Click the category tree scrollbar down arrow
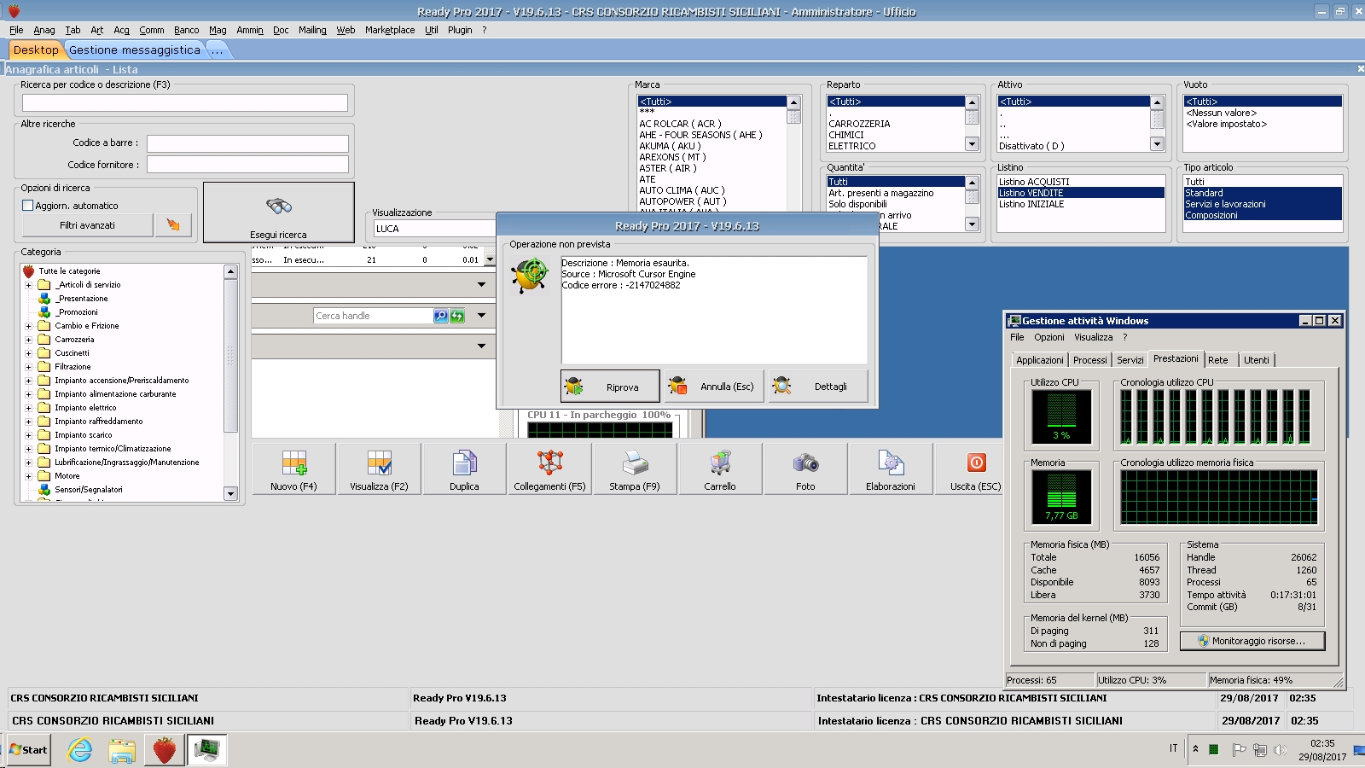The height and width of the screenshot is (768, 1365). (x=230, y=494)
